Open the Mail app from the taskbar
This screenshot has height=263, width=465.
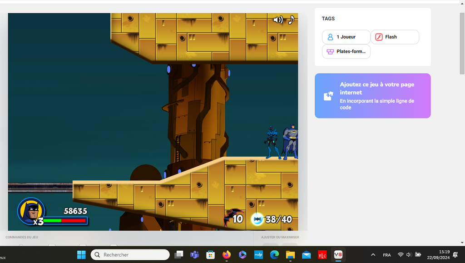click(x=306, y=255)
